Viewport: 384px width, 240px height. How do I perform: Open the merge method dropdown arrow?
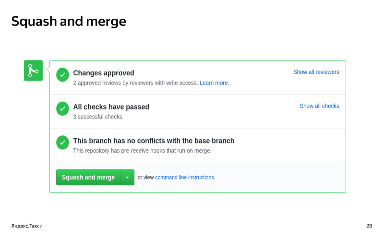coord(127,177)
